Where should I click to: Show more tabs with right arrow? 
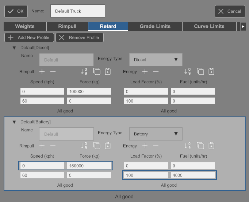pyautogui.click(x=243, y=27)
